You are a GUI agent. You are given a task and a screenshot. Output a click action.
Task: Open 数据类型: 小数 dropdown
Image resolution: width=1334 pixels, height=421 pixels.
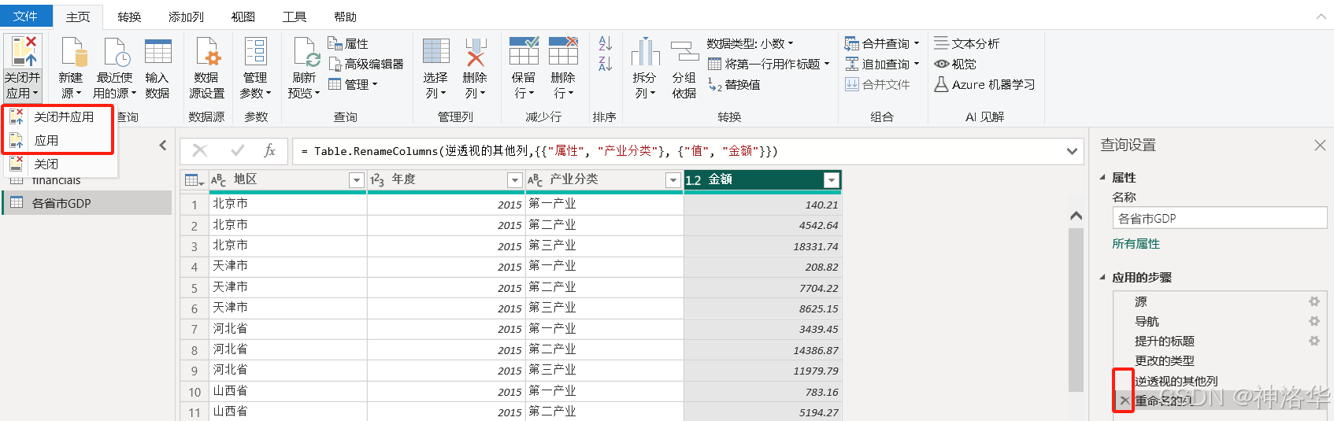(750, 43)
